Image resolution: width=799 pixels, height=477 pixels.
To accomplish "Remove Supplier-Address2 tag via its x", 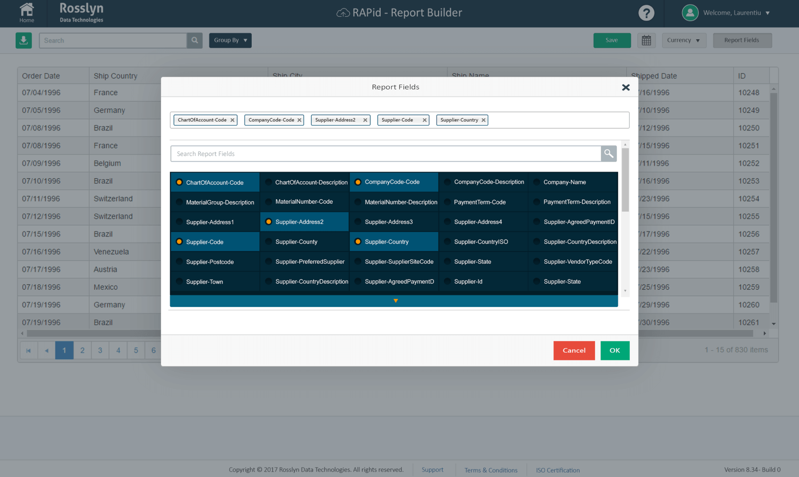I will 366,120.
